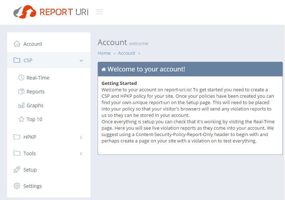Open the Top 10 page
Screen dimensions: 285x200
pos(34,119)
